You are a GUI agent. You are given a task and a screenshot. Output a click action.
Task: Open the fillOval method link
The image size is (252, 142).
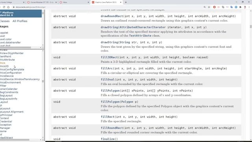[x=107, y=80]
